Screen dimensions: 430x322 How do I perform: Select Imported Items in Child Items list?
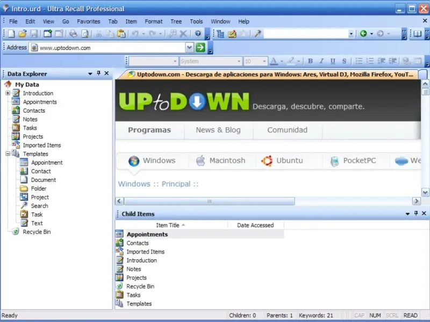145,252
